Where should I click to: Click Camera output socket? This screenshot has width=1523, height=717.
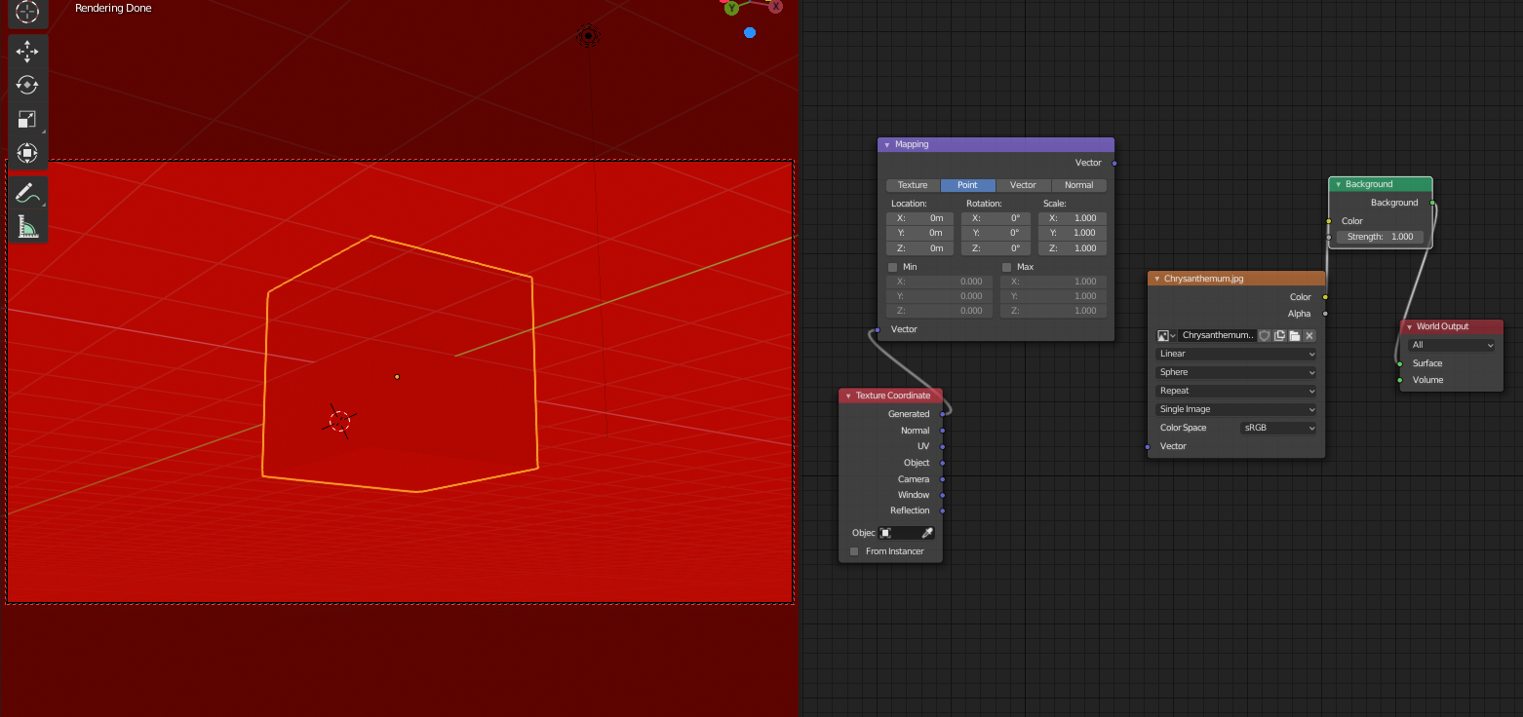tap(942, 479)
